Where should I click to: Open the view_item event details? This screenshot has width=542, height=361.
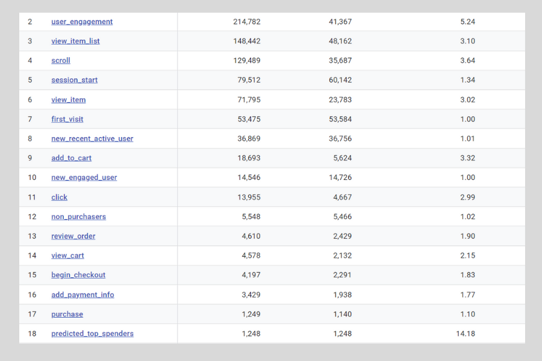click(x=68, y=100)
